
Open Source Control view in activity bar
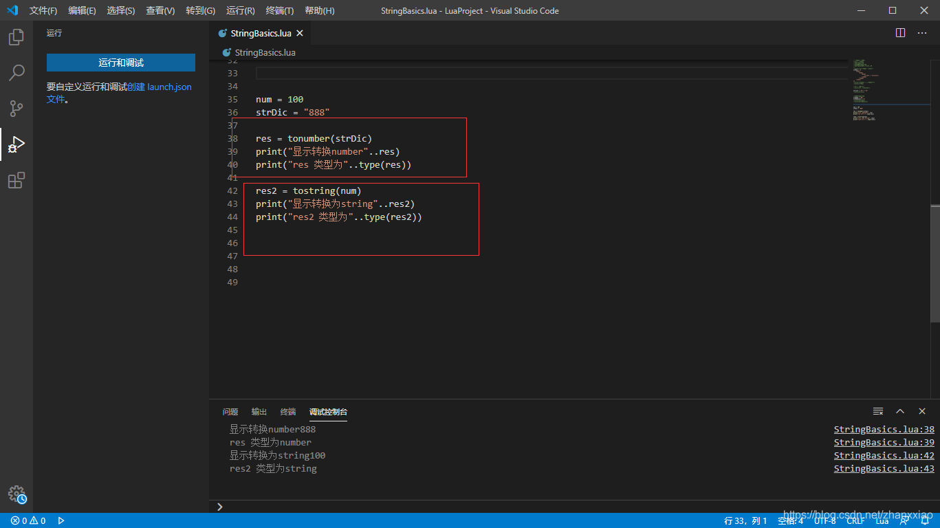17,109
